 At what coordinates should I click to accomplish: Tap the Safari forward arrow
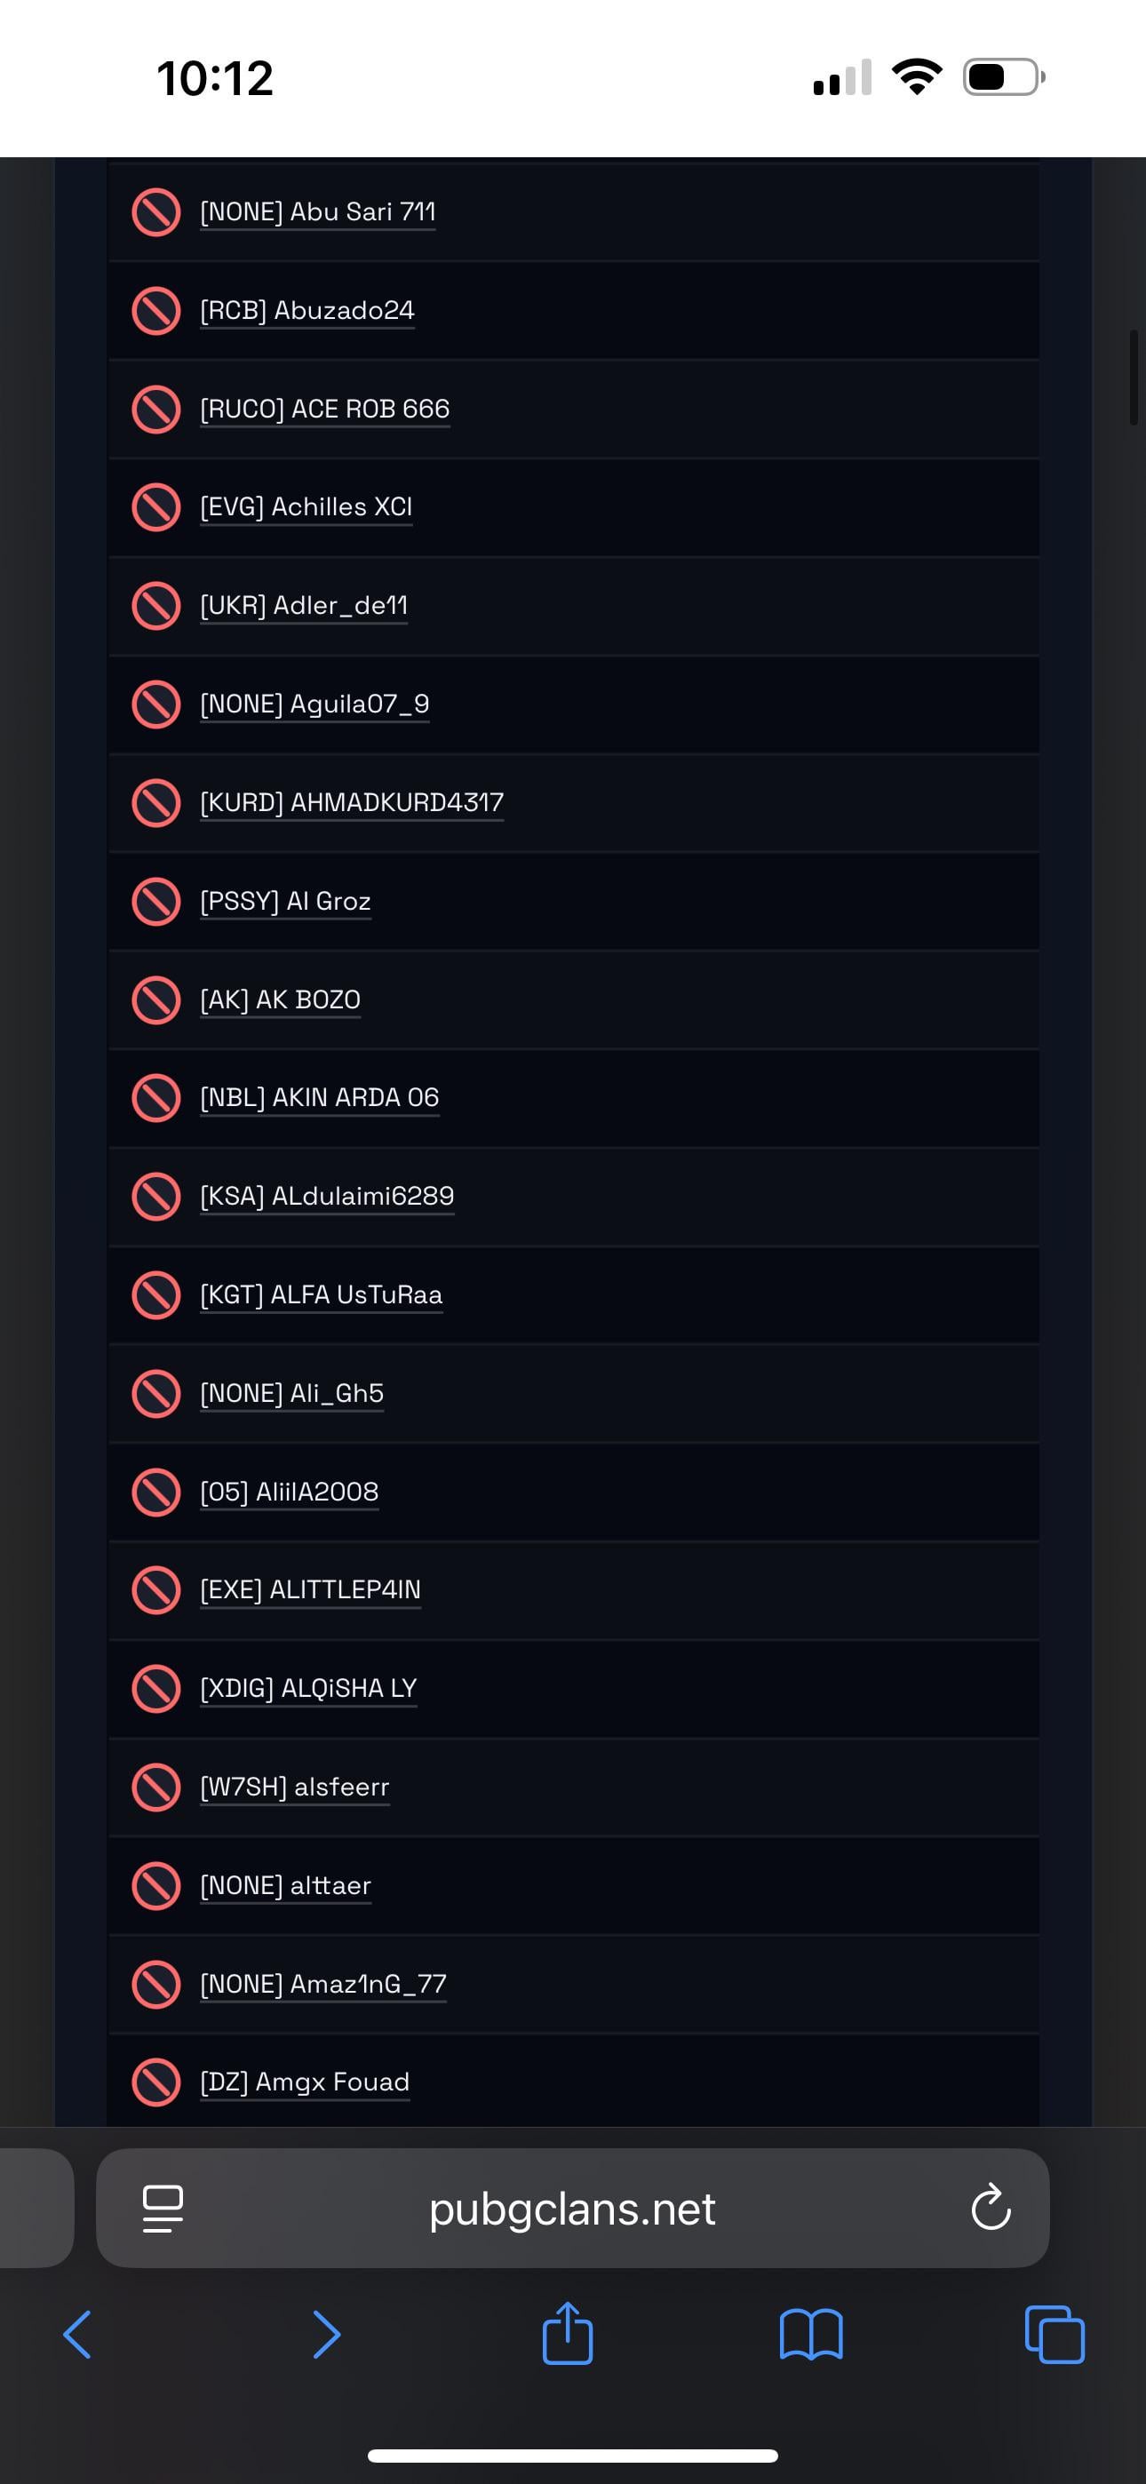click(326, 2334)
